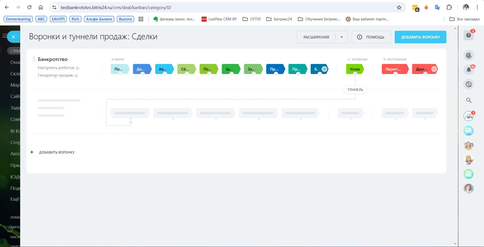
Task: Go to the browser home page
Action: [41, 7]
